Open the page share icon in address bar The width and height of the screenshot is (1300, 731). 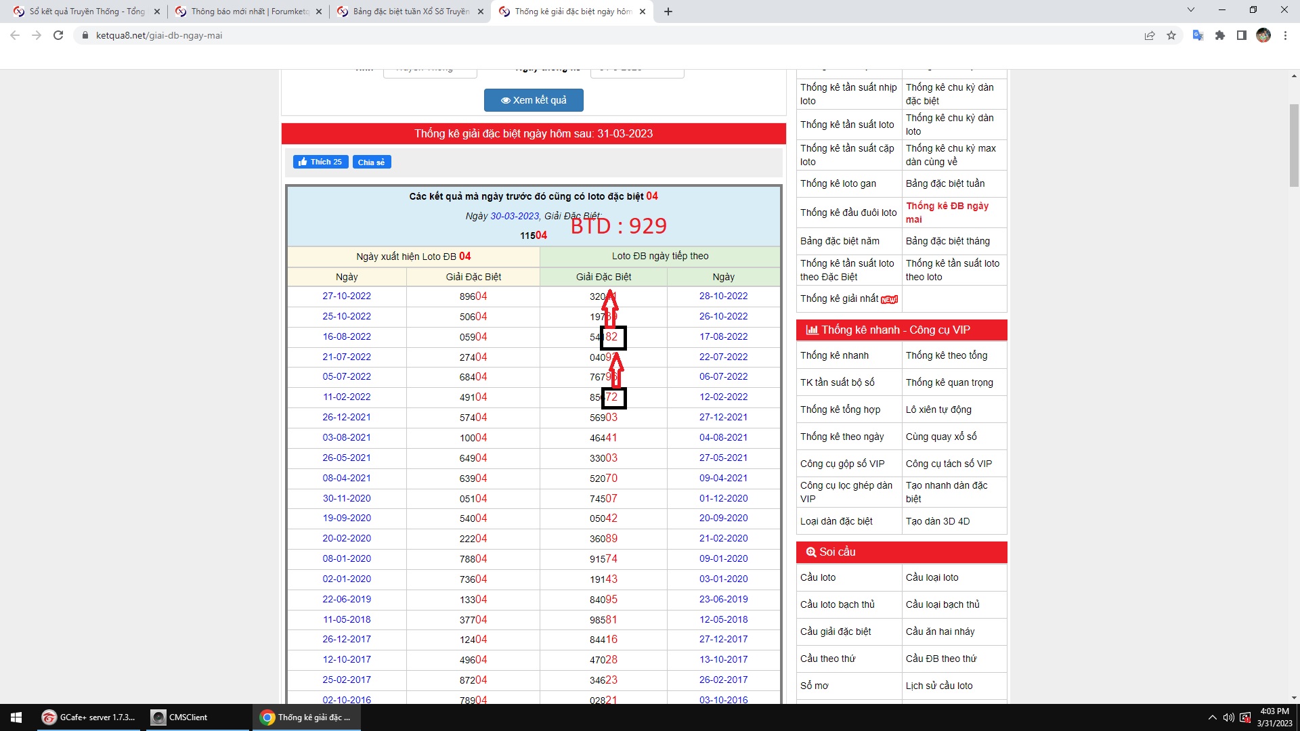[1150, 35]
